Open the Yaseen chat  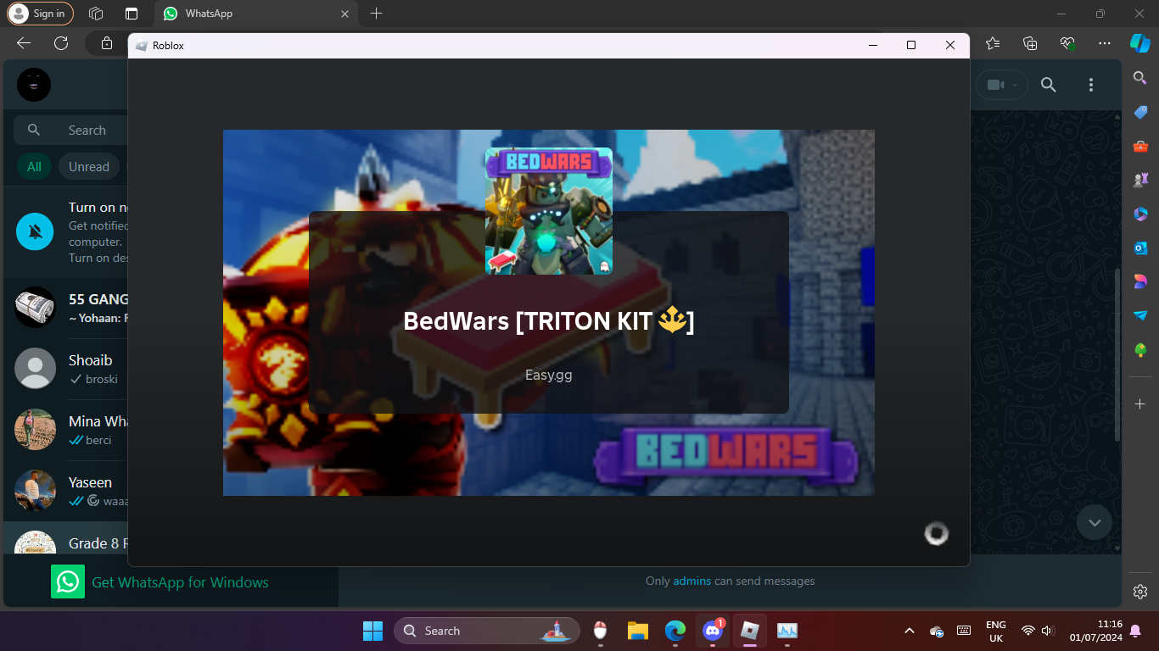66,491
